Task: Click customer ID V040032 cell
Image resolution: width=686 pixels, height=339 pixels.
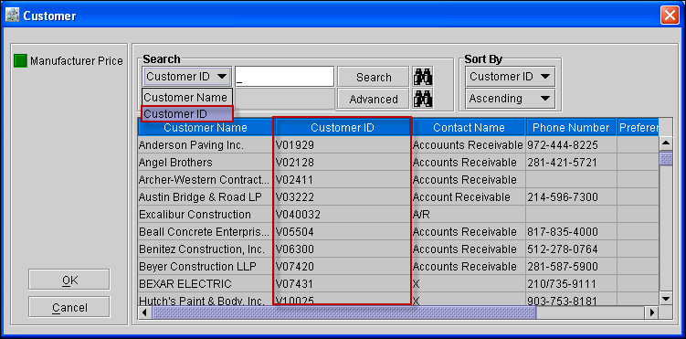Action: point(343,215)
